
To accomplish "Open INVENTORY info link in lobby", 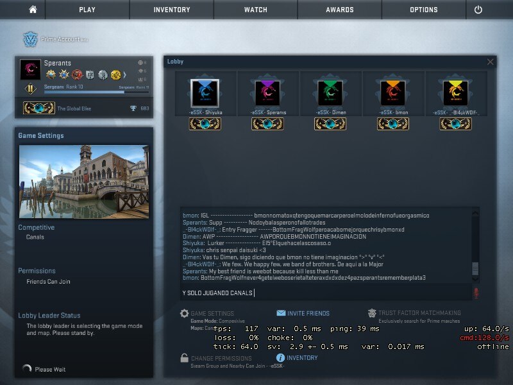I will (x=297, y=358).
